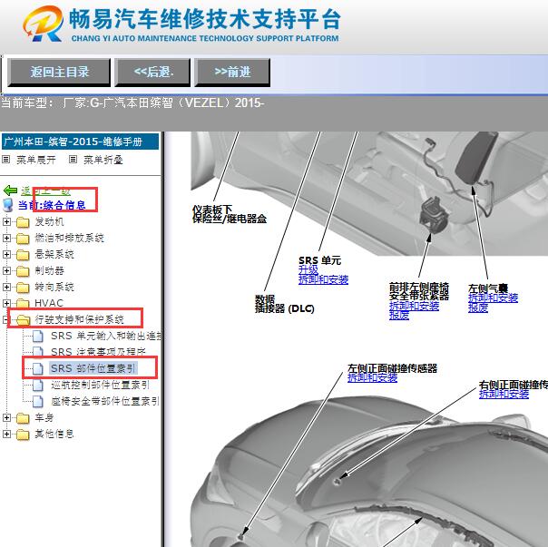Click the 广州本田-缤智-2015-维修手册 header
The height and width of the screenshot is (547, 548).
[80, 142]
